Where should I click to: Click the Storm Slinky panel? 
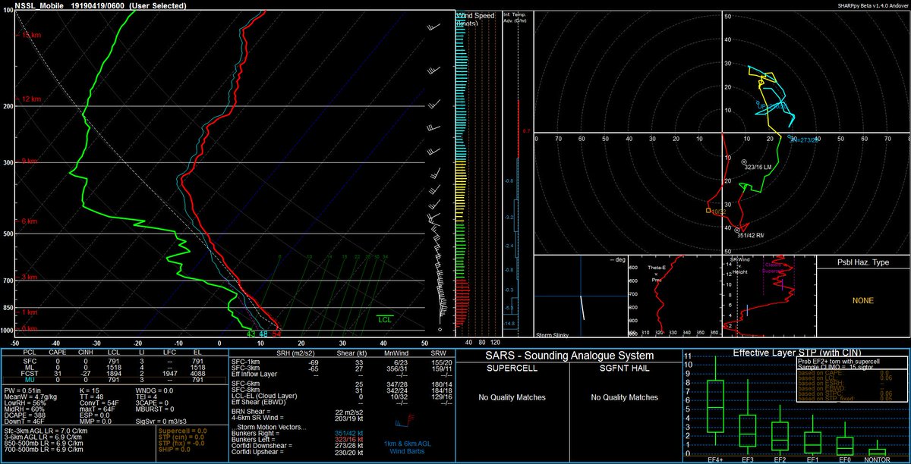(581, 296)
